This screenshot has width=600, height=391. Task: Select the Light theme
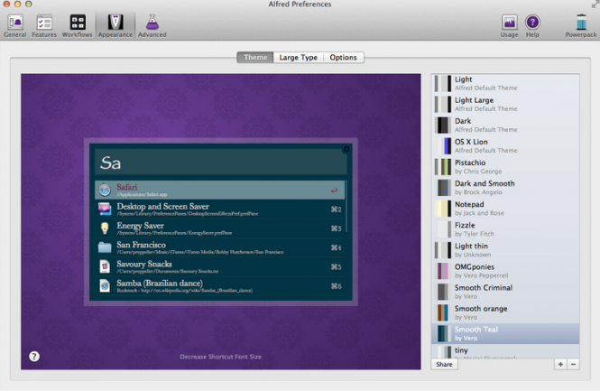(505, 83)
